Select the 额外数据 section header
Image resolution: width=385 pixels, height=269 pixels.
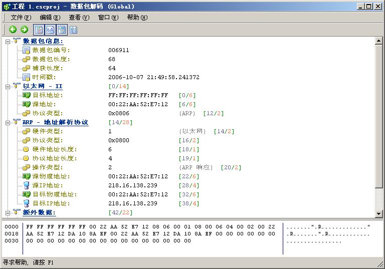pos(39,212)
